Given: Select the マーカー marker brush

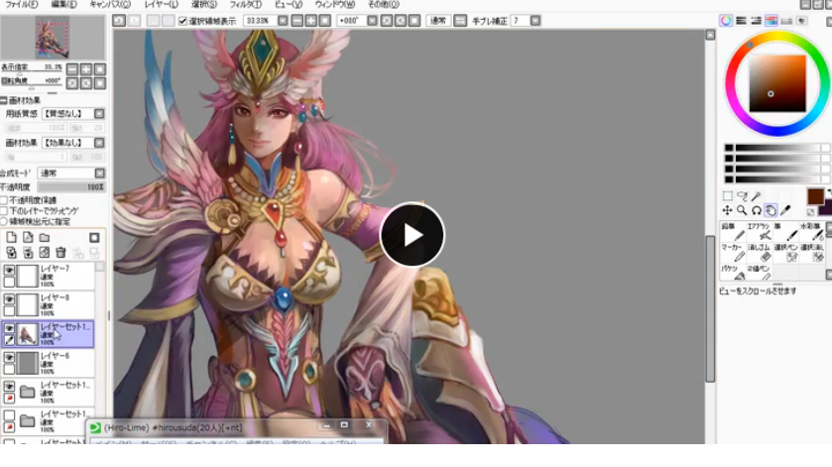Looking at the screenshot, I should pos(732,253).
